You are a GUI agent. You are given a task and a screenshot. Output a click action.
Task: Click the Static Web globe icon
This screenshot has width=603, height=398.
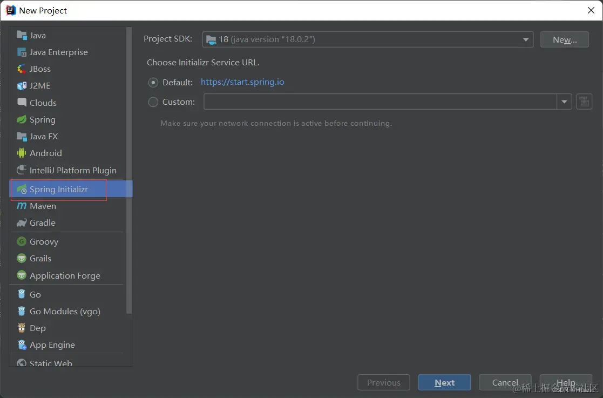pos(22,362)
